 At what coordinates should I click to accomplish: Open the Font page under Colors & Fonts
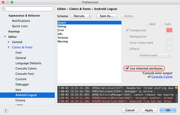click(19, 53)
